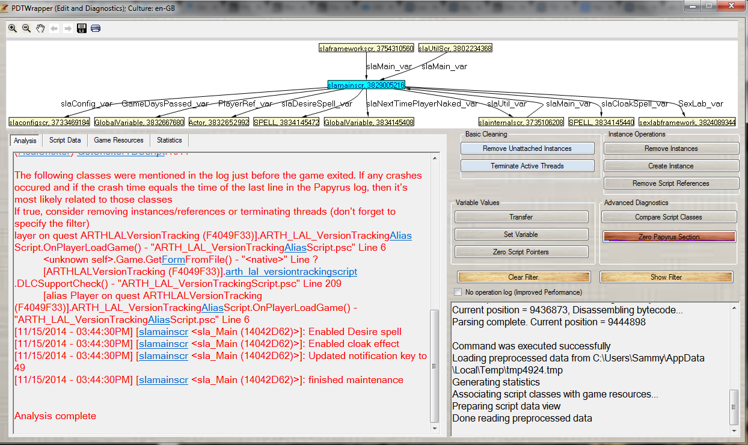748x445 pixels.
Task: Click the Compare Script Classes button
Action: point(669,217)
